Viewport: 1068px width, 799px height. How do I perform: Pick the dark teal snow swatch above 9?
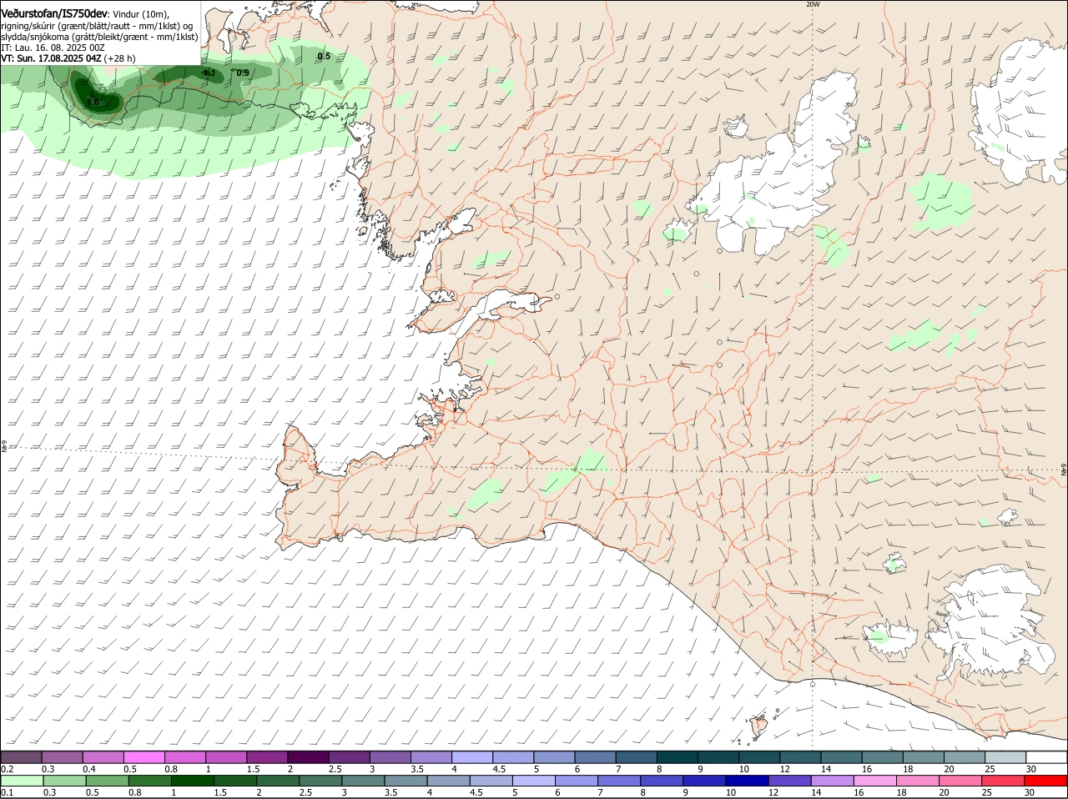pos(718,756)
